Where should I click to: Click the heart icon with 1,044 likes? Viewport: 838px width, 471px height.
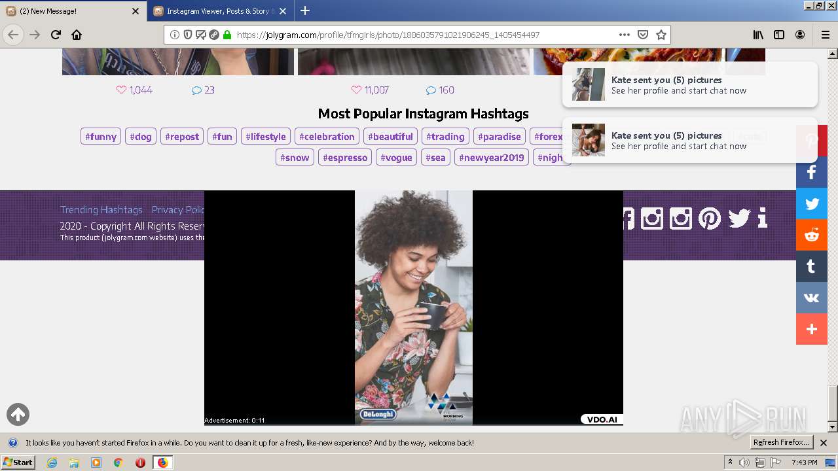tap(121, 90)
